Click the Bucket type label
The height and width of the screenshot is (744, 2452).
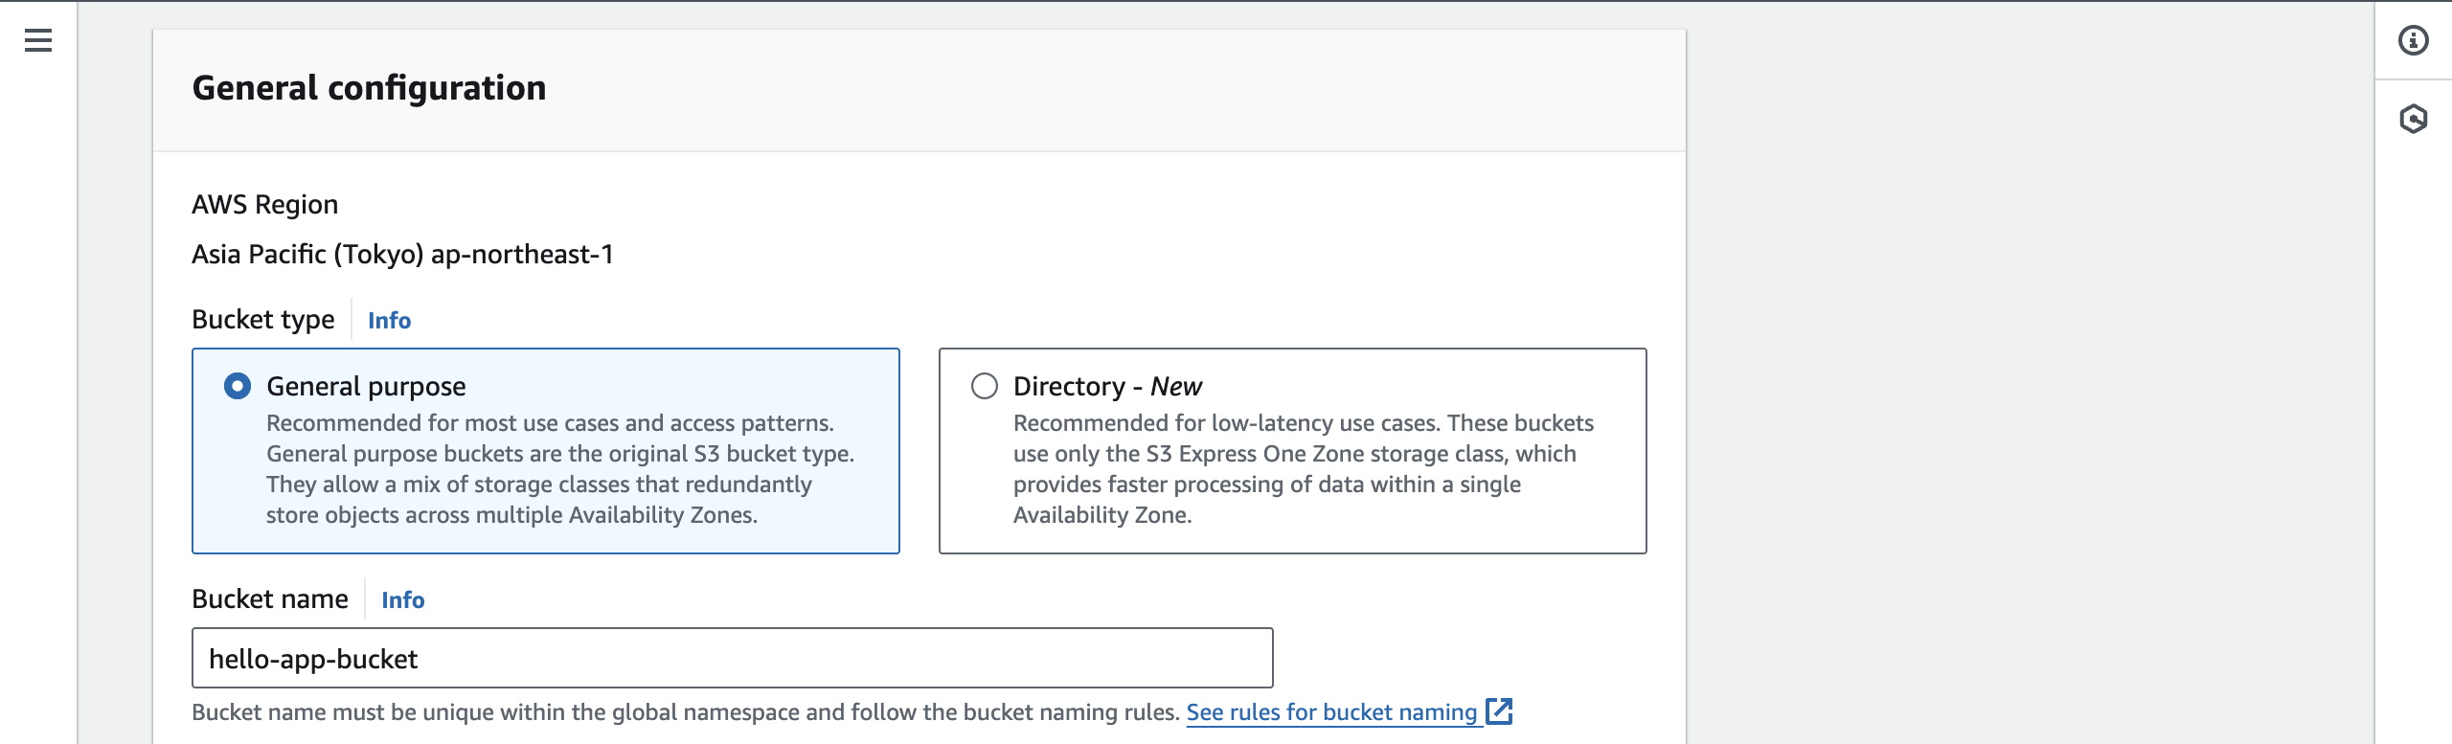point(263,320)
